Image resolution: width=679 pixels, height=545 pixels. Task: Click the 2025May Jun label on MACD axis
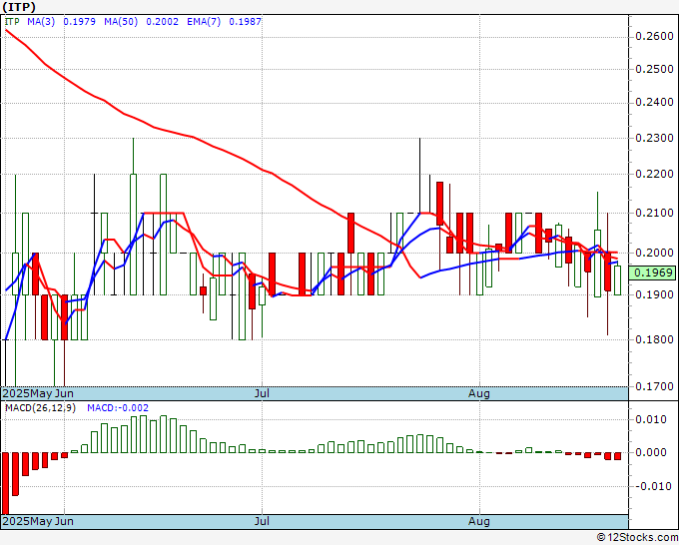[38, 521]
